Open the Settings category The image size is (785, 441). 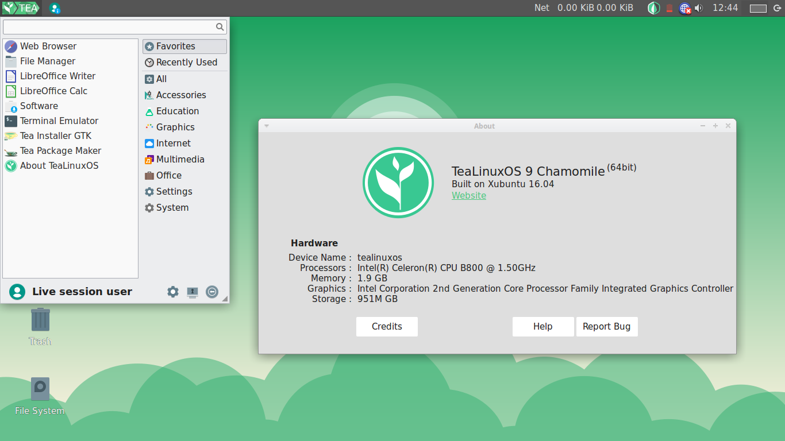coord(184,192)
